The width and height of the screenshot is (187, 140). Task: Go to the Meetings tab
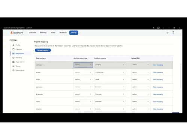tap(43, 32)
